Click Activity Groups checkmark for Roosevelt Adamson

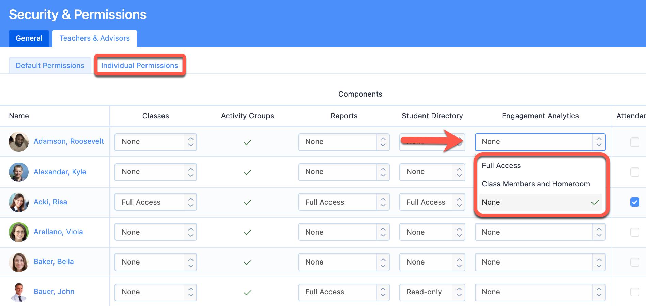[248, 142]
